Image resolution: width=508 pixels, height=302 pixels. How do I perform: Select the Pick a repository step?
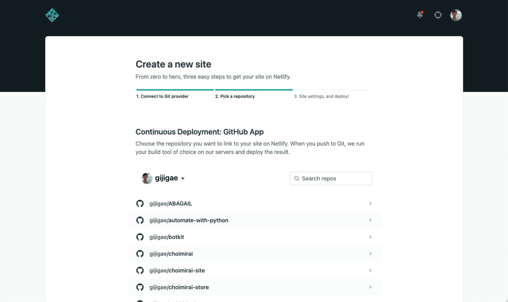click(235, 97)
